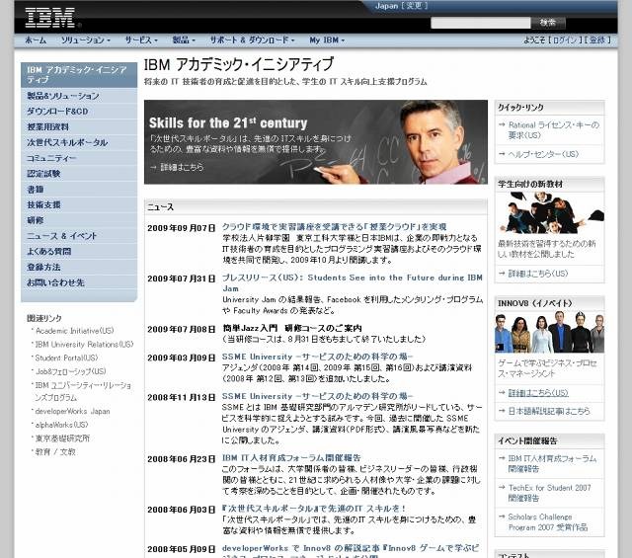This screenshot has height=558, width=632.
Task: Click 詳細はこちら(US) under 学生向けの新教材
Action: [x=537, y=274]
